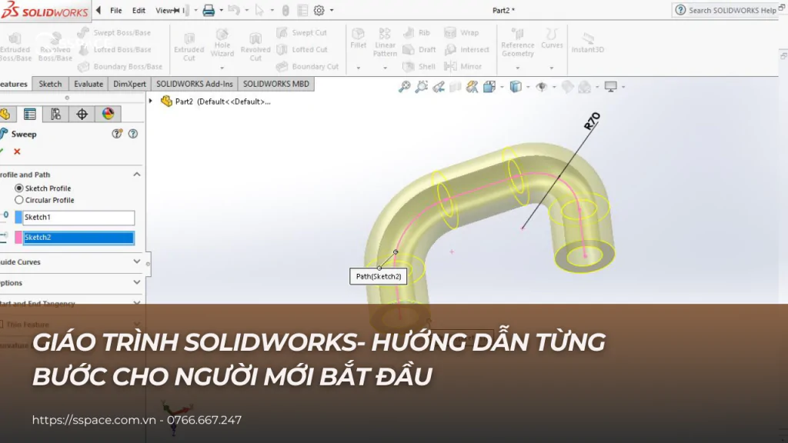Select the Circular Profile radio button
The height and width of the screenshot is (443, 788).
click(x=19, y=200)
